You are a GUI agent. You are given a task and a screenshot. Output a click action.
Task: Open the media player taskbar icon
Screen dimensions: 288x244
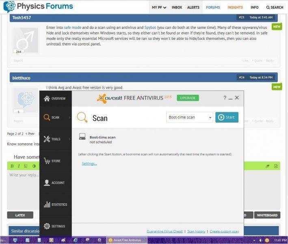click(51, 240)
